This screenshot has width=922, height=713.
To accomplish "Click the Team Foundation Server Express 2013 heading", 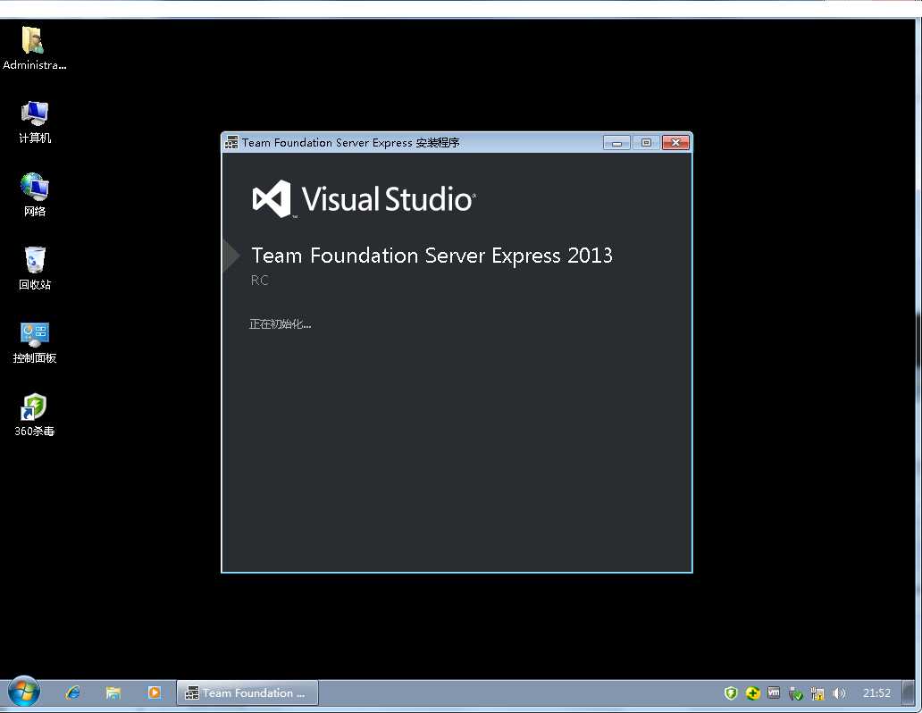I will click(432, 256).
